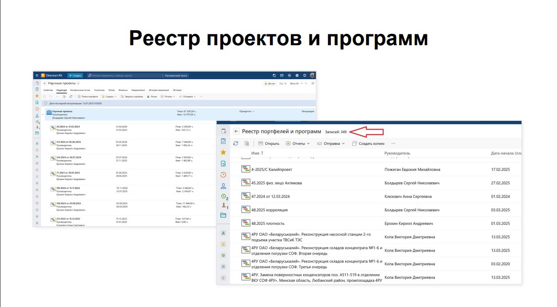Click the mail envelope icon in header
This screenshot has width=557, height=307.
point(282,75)
